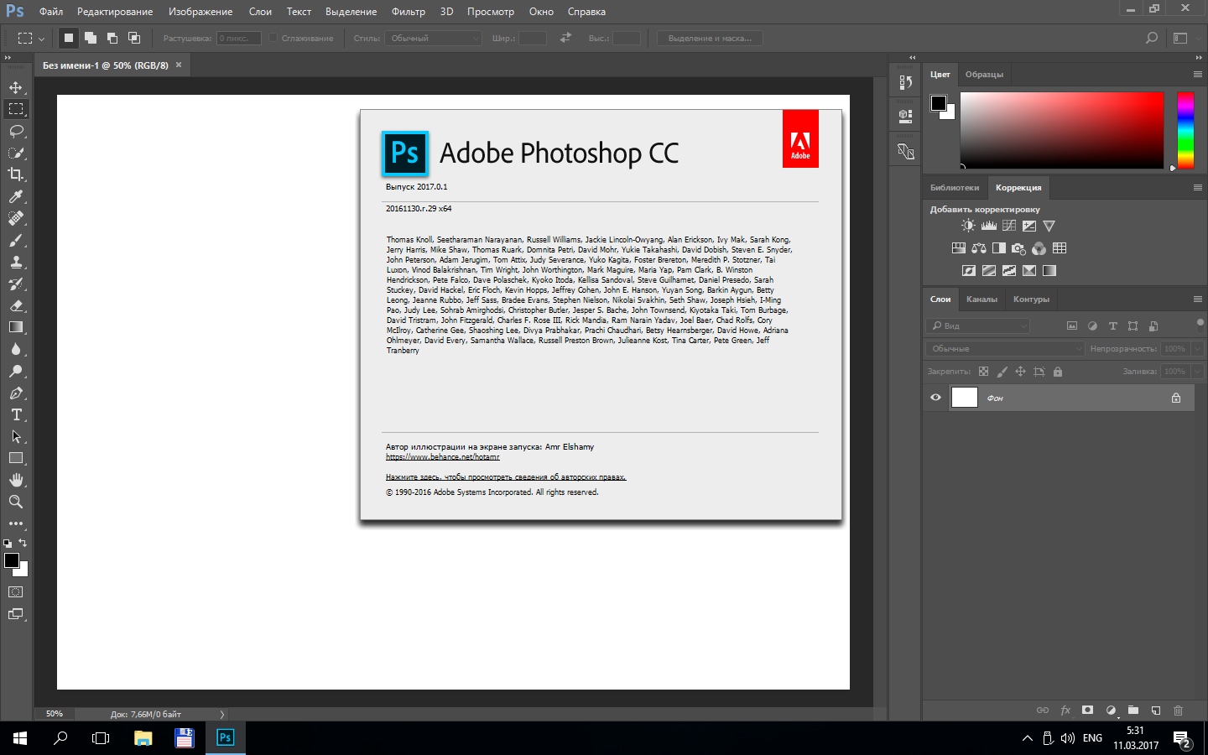Select the Lasso tool
The image size is (1208, 755).
(x=16, y=131)
